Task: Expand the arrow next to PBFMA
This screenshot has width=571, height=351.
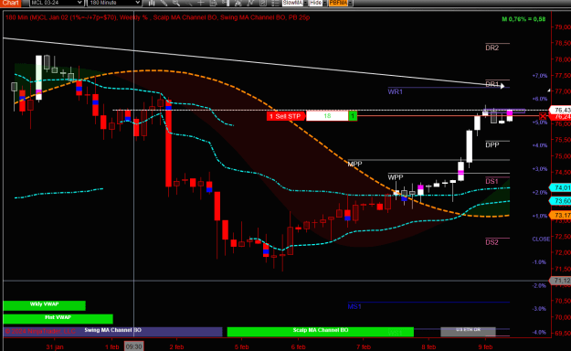Action: (350, 3)
